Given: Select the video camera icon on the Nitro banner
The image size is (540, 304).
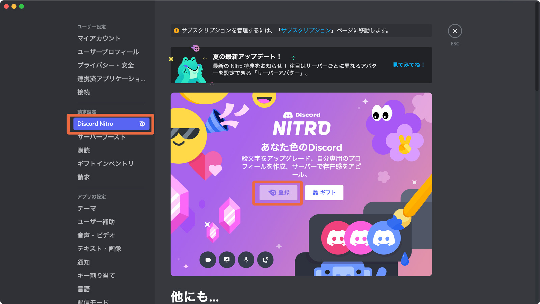Looking at the screenshot, I should (208, 260).
